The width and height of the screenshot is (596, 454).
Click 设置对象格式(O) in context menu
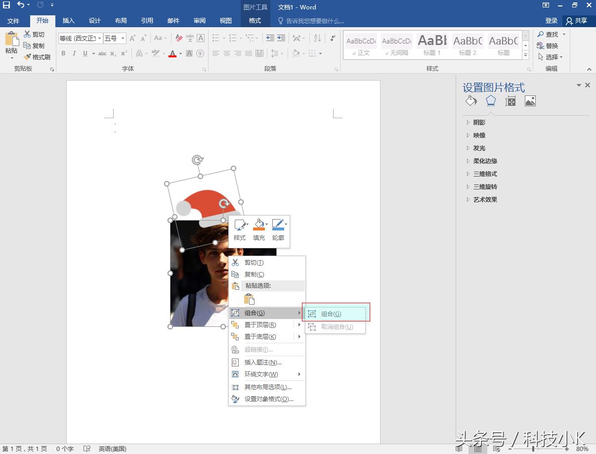[269, 399]
